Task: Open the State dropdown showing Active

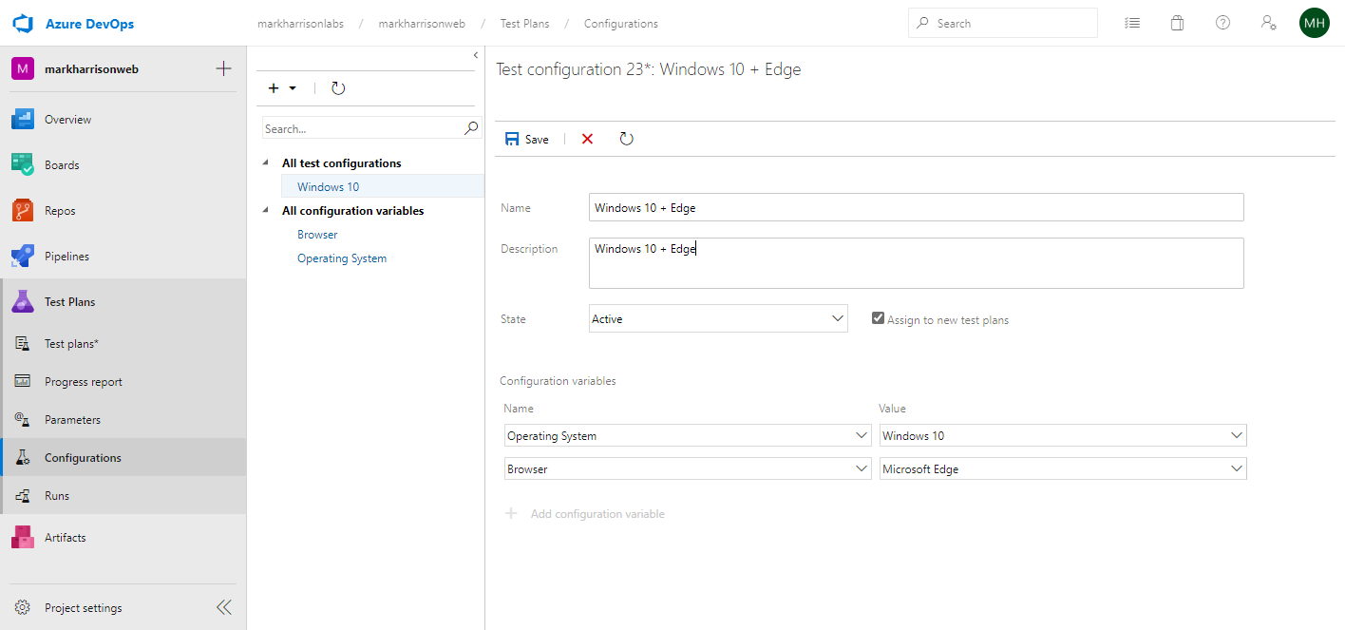Action: click(x=718, y=319)
